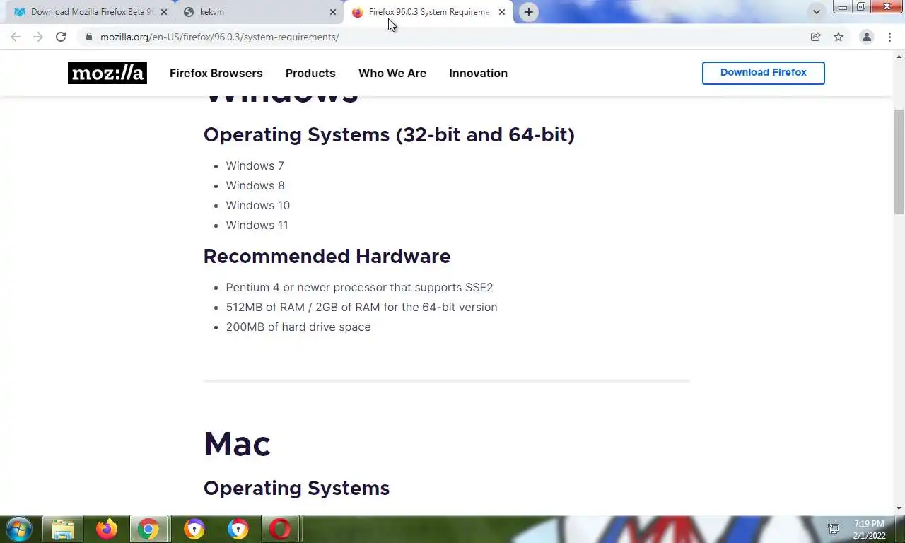
Task: Click the Windows 8 list item
Action: [x=255, y=185]
